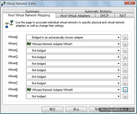Expand the VMnet7 Not bridged dropdown
The image size is (137, 114).
pyautogui.click(x=73, y=83)
